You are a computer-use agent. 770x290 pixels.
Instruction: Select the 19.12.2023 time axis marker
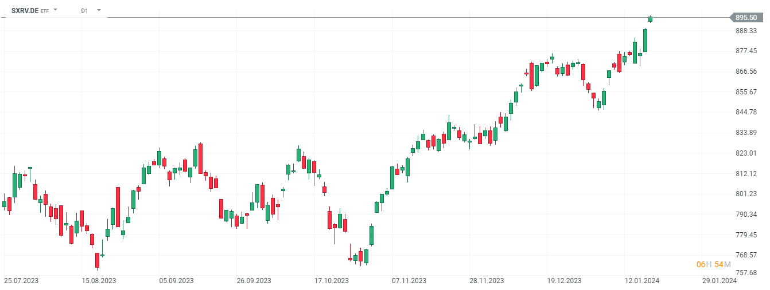coord(564,281)
